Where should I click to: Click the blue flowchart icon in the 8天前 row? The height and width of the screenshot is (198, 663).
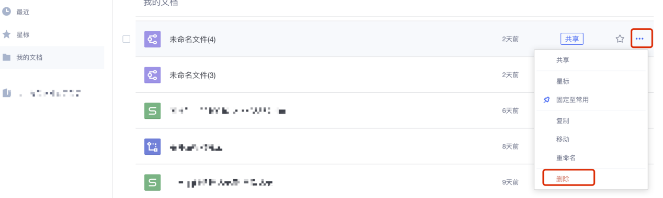[x=153, y=146]
